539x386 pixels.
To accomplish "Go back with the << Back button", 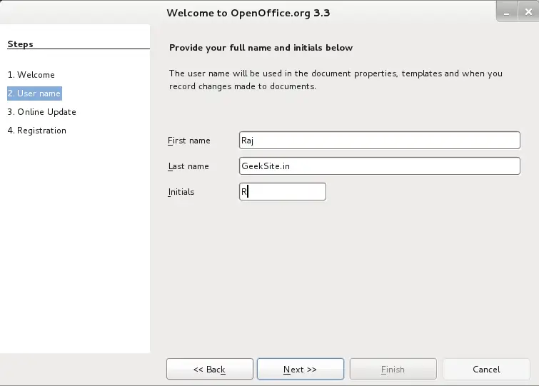I will point(210,369).
